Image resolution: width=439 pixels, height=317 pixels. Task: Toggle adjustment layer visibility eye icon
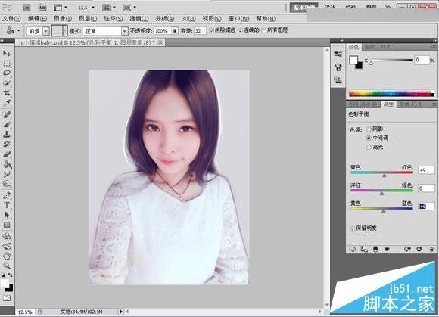[387, 249]
